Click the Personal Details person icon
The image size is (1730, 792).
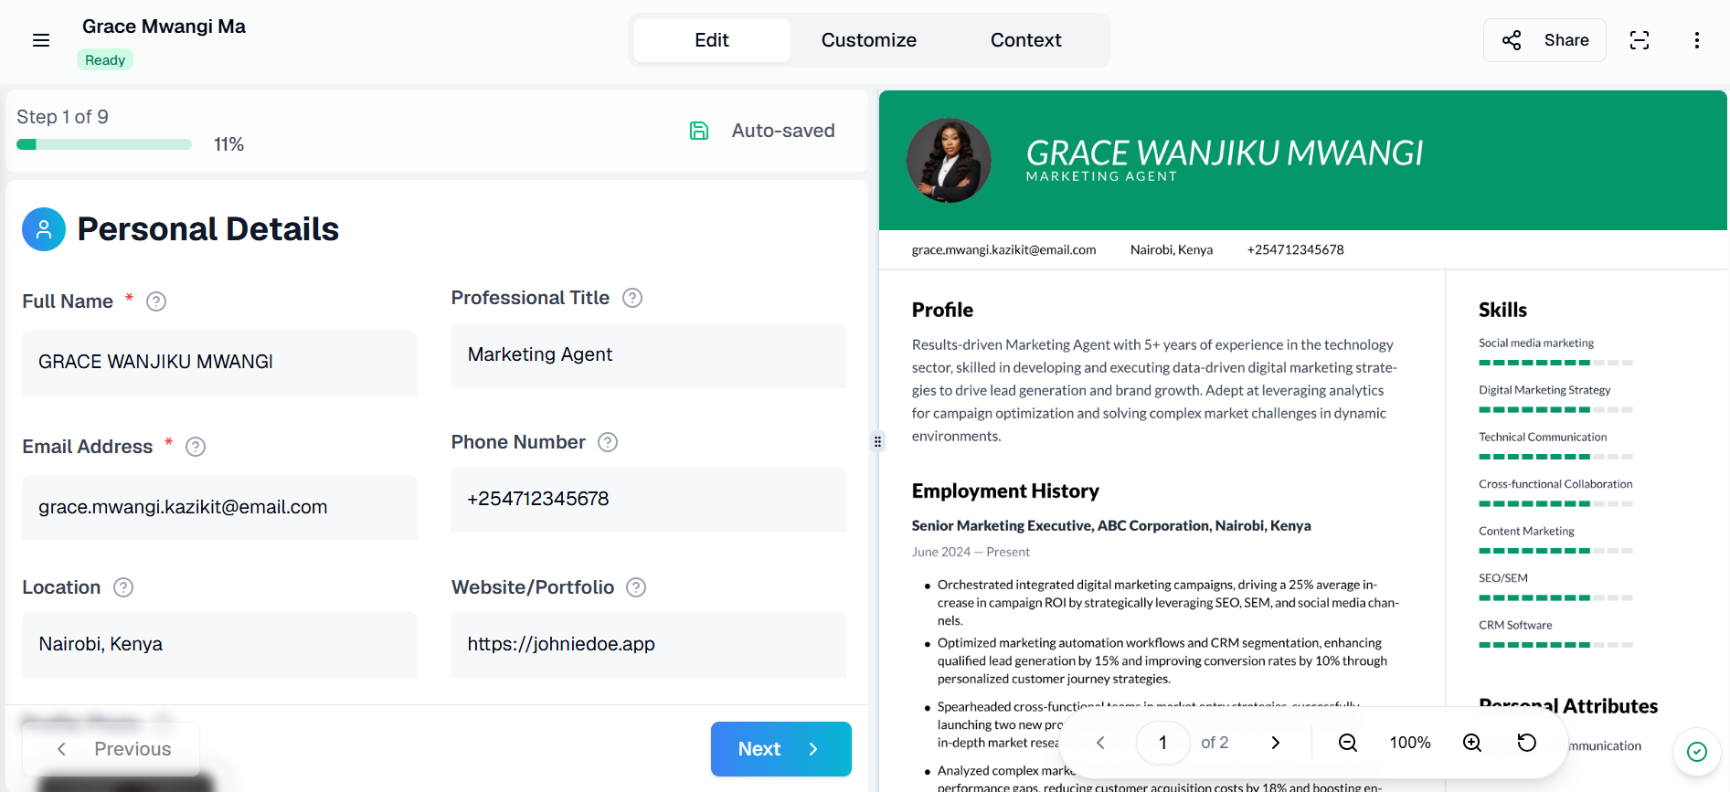44,229
